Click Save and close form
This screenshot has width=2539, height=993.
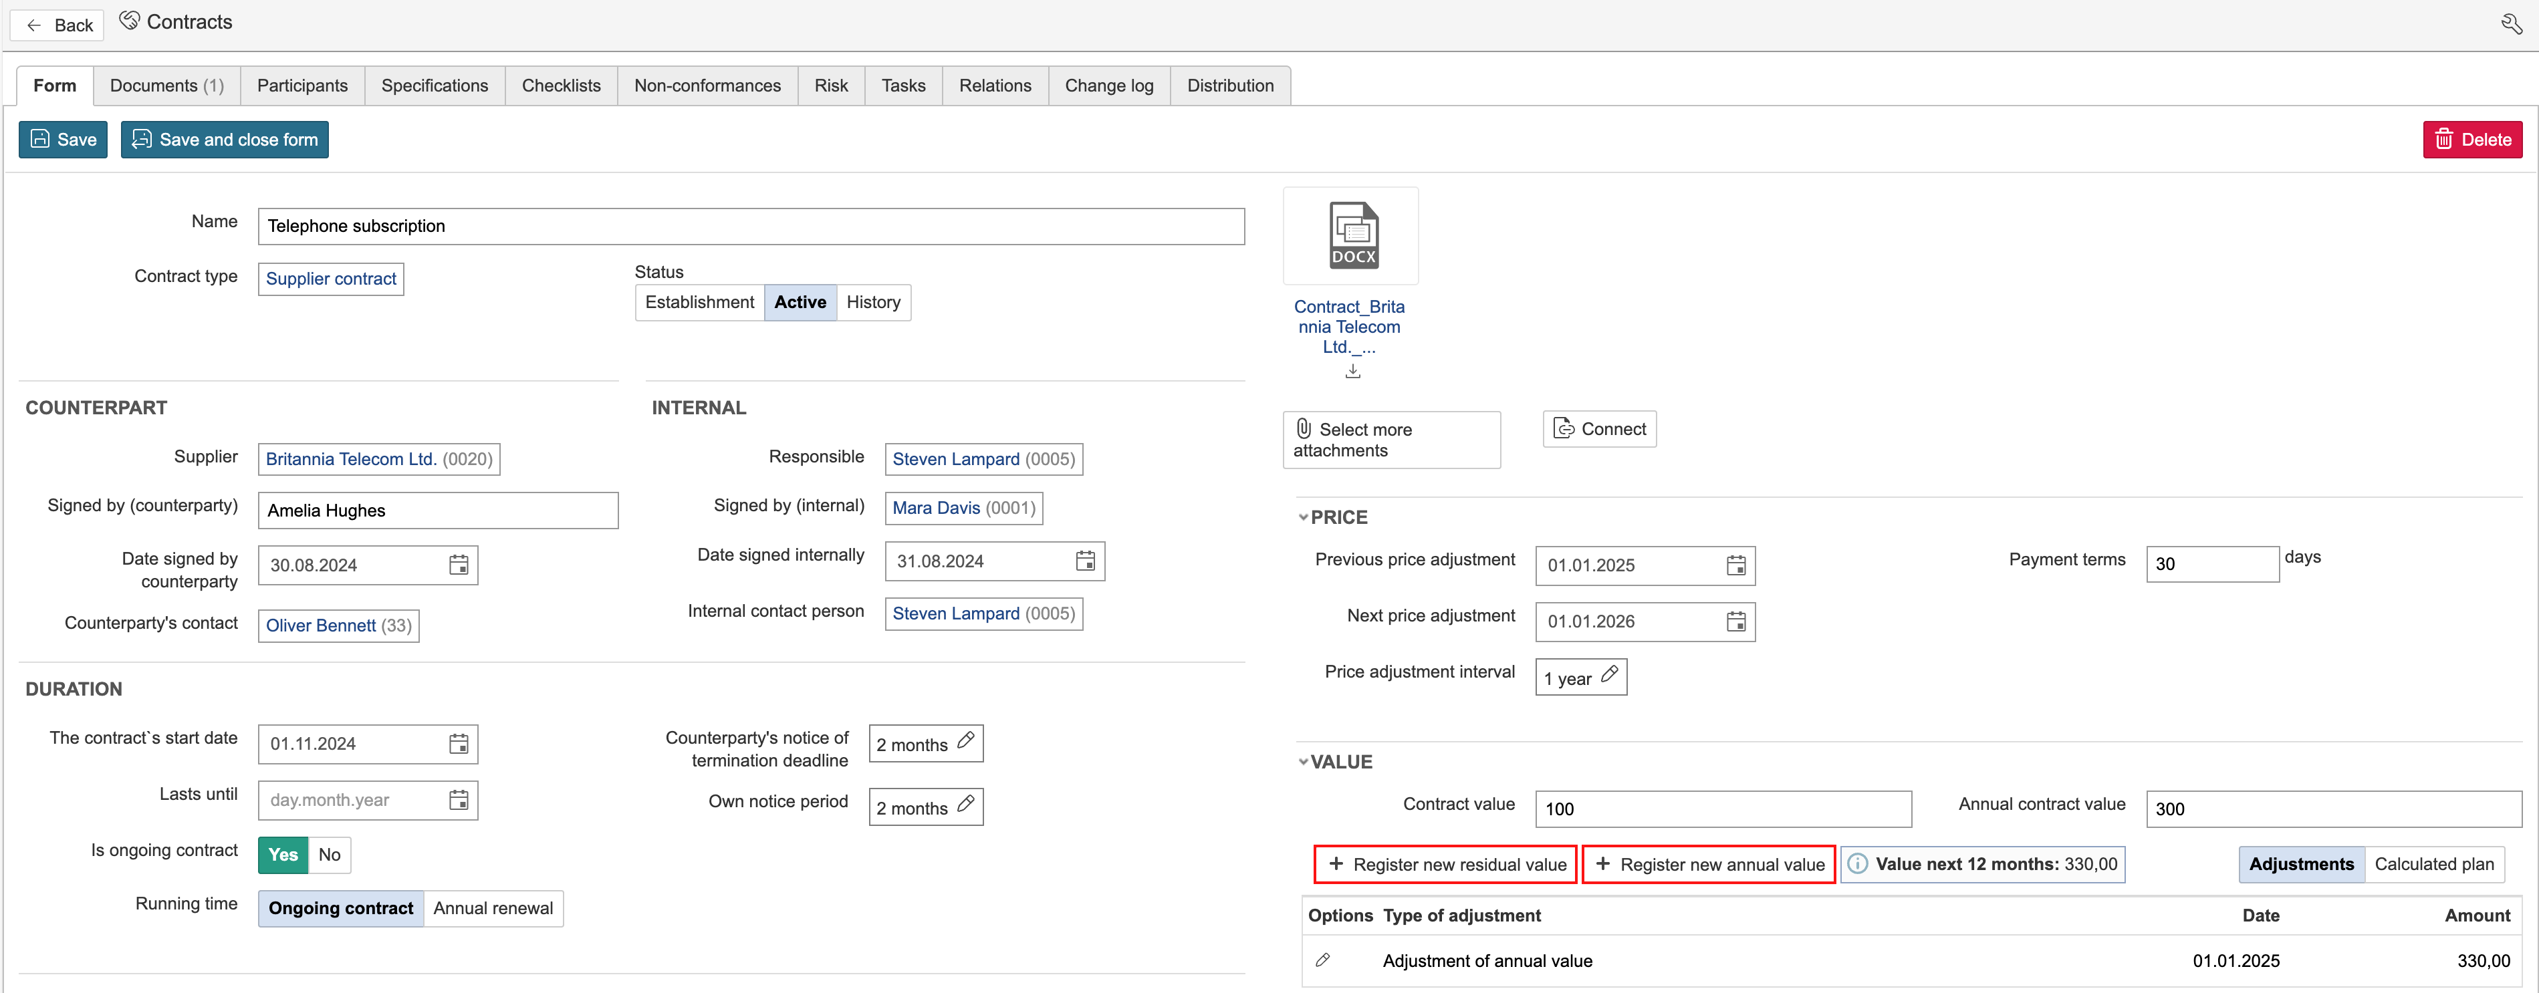tap(225, 140)
